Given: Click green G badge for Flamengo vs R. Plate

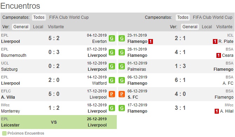Looking at the screenshot, I should [122, 38].
